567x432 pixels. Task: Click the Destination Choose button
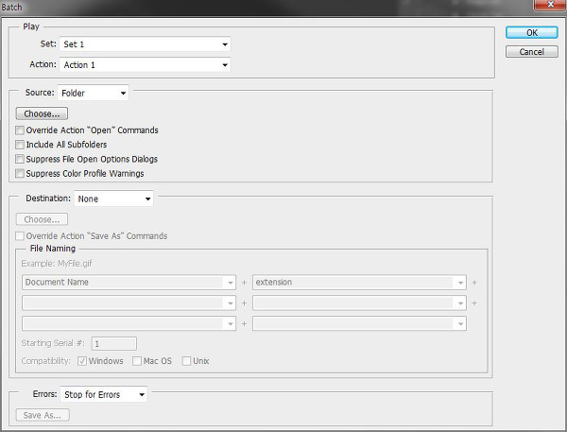coord(42,219)
